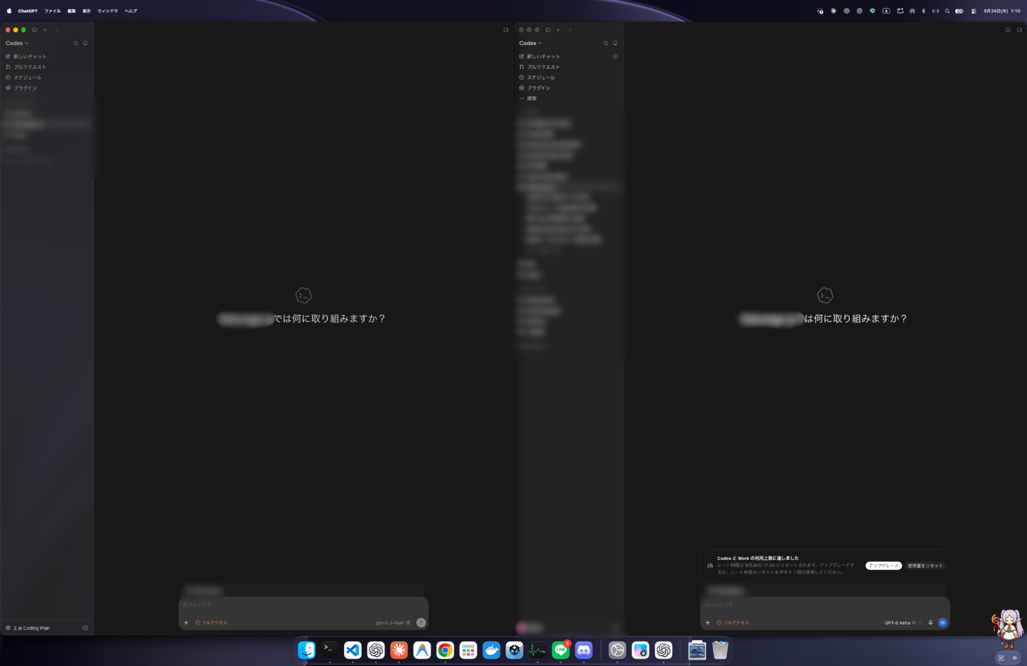Click the add attachment plus in right composer

coord(708,623)
